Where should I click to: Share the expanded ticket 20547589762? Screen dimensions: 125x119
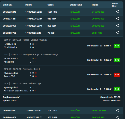click(117, 33)
